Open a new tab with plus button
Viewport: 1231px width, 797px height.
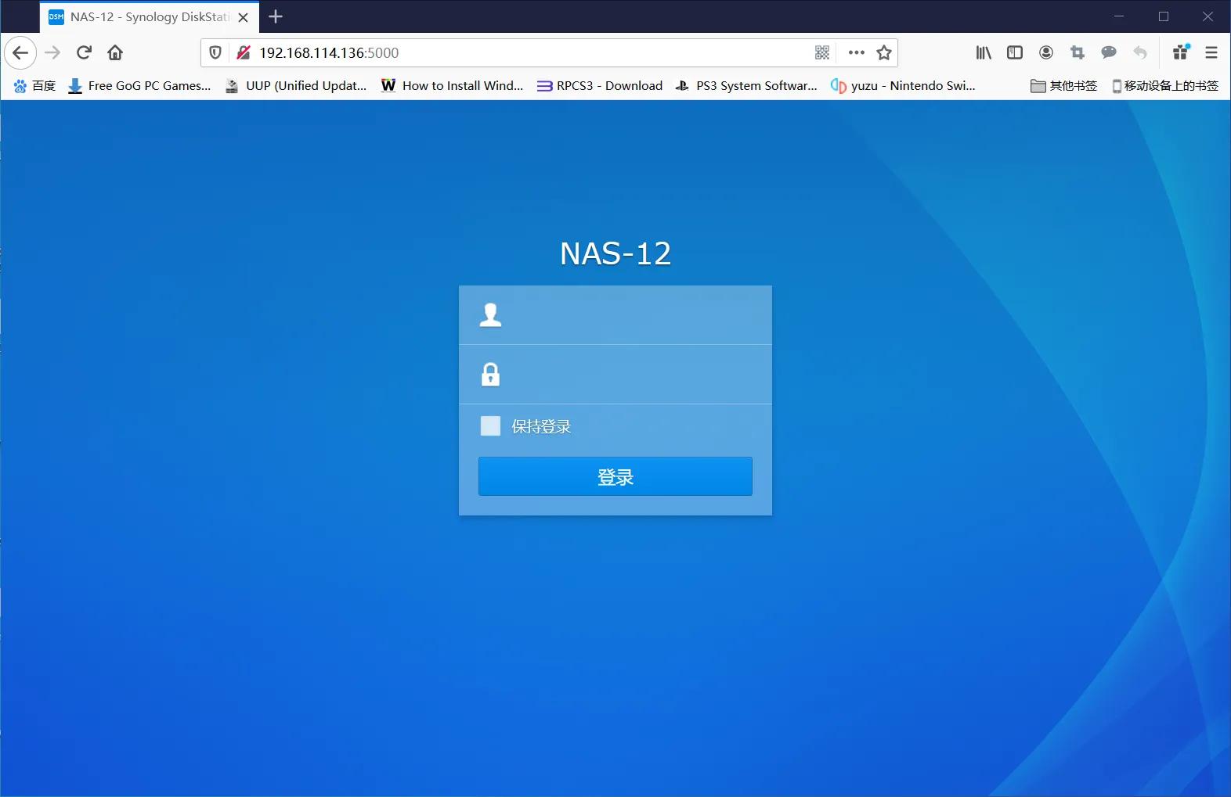pos(276,16)
